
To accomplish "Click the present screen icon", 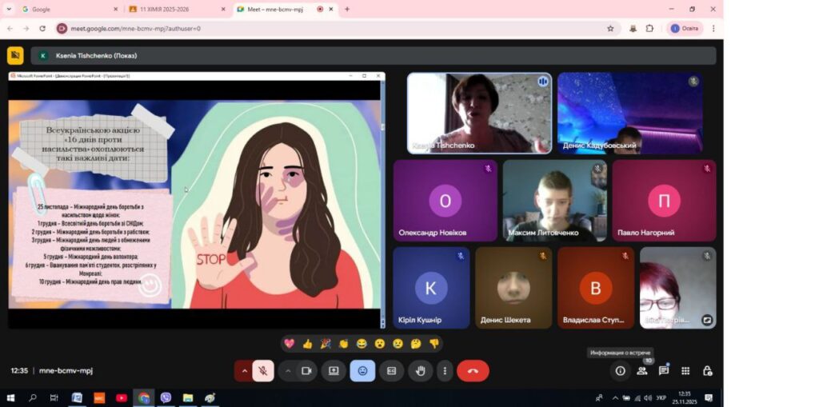I will 334,371.
